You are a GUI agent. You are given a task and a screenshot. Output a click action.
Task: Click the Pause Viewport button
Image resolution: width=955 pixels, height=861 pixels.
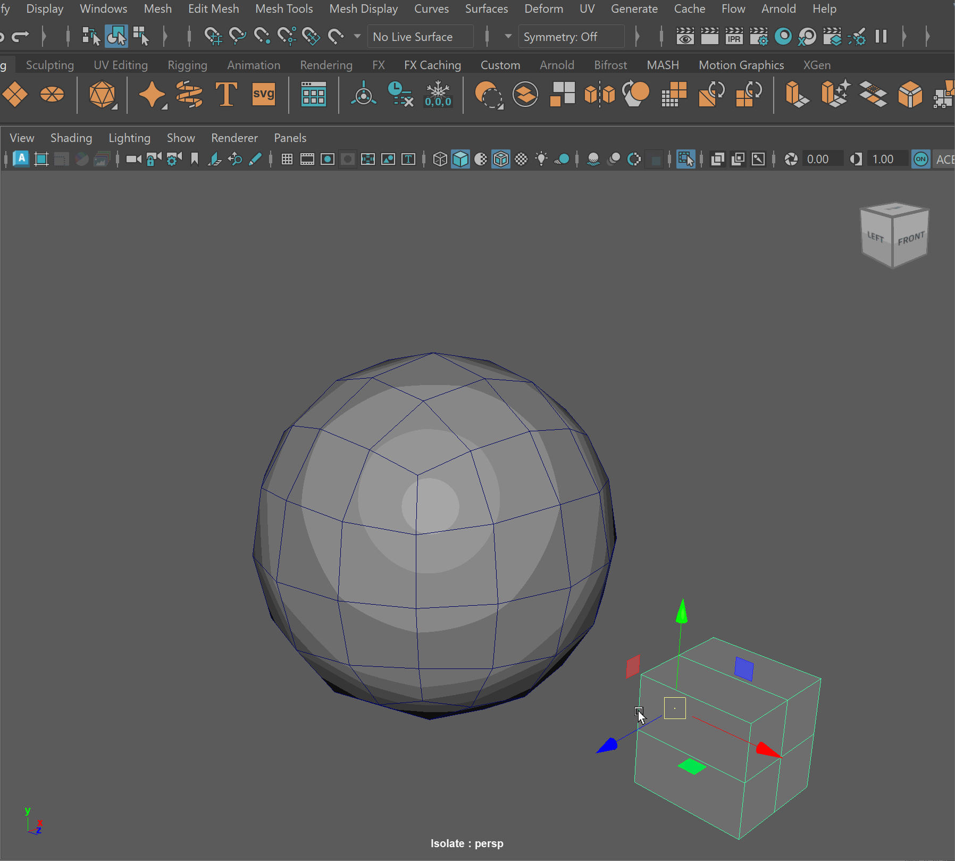pos(881,37)
